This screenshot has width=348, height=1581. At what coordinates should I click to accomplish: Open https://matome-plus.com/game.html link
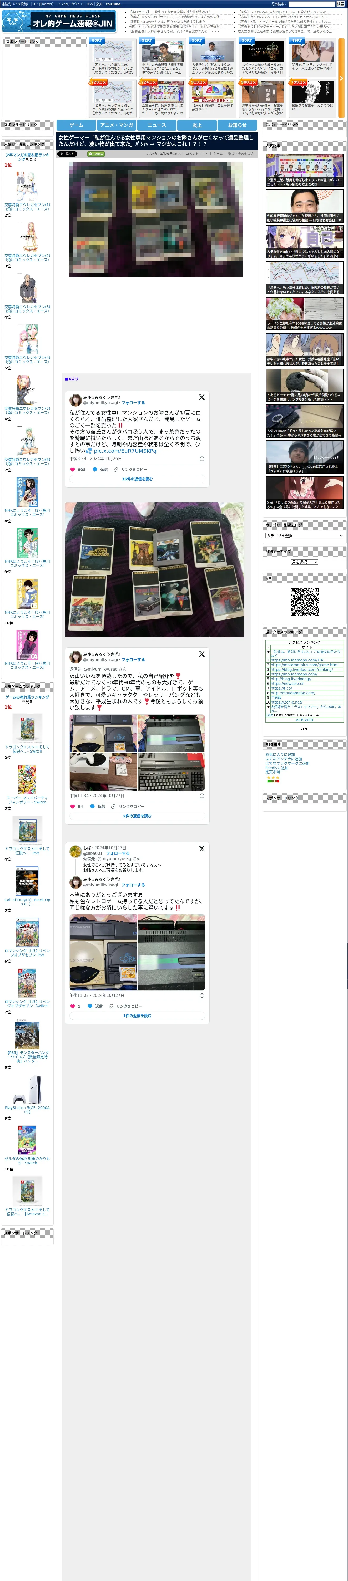pos(305,665)
